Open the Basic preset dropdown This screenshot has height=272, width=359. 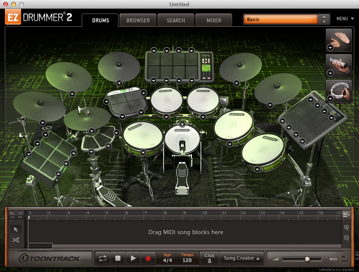coord(281,19)
